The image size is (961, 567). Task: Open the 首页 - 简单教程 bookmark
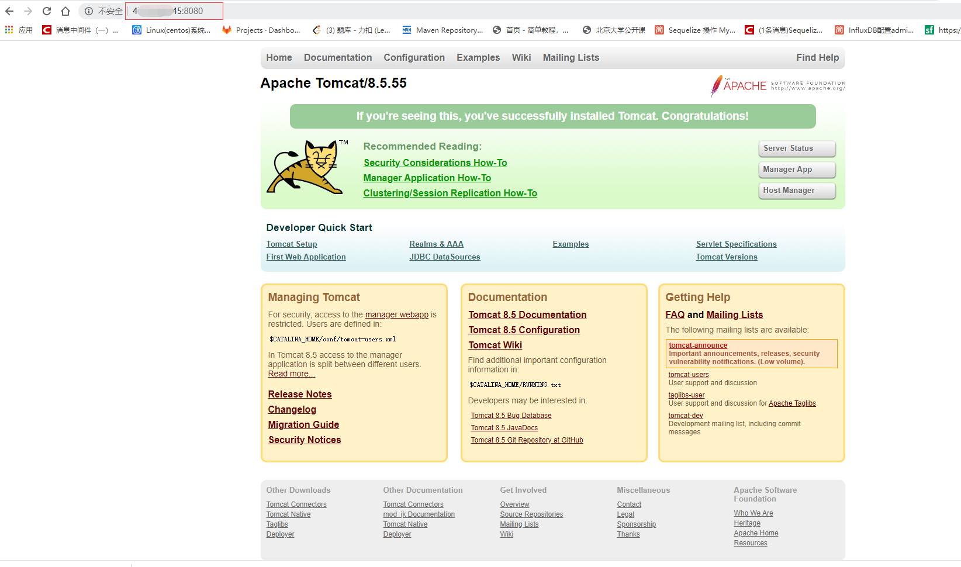pyautogui.click(x=530, y=30)
